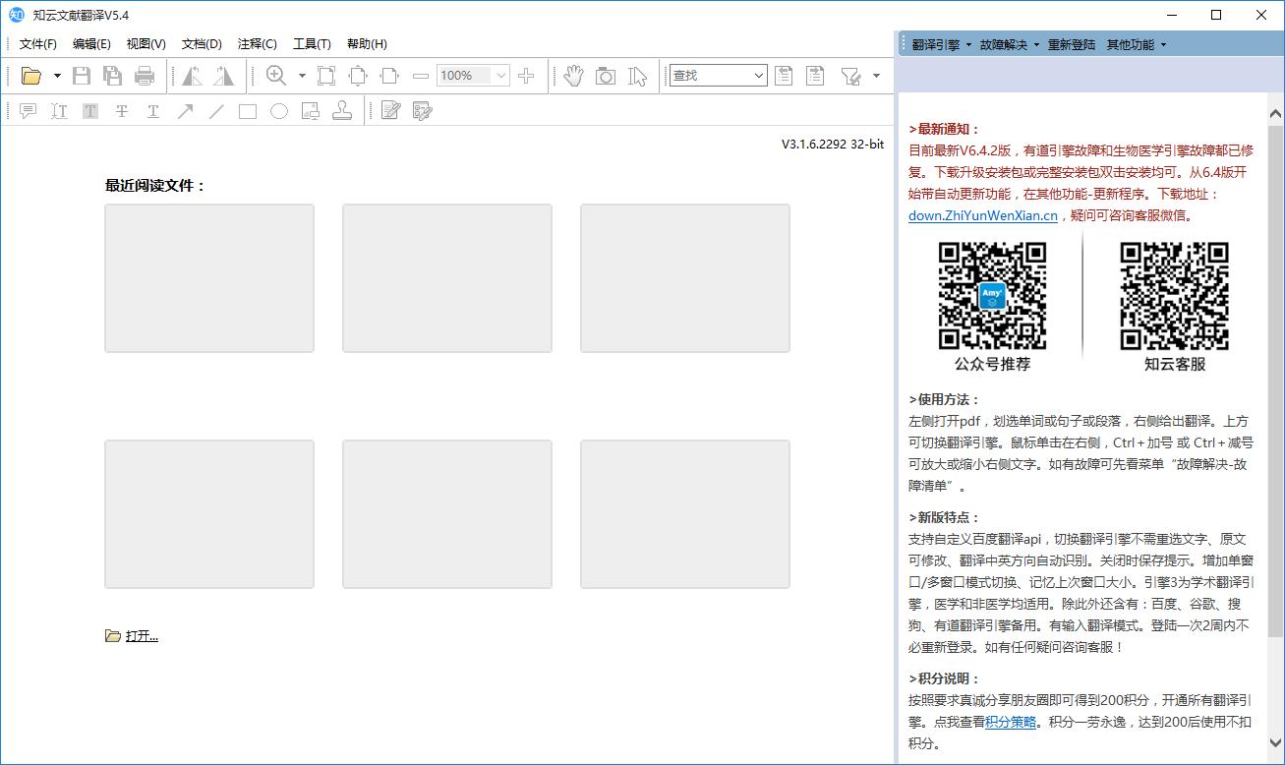The image size is (1285, 765).
Task: Click the 重新登陆 button
Action: tap(1072, 44)
